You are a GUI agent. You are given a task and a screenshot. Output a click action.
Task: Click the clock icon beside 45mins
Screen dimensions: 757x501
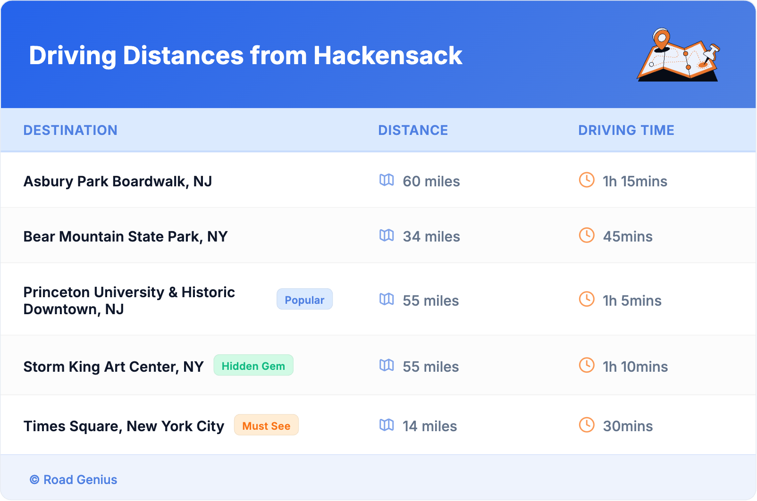tap(587, 235)
